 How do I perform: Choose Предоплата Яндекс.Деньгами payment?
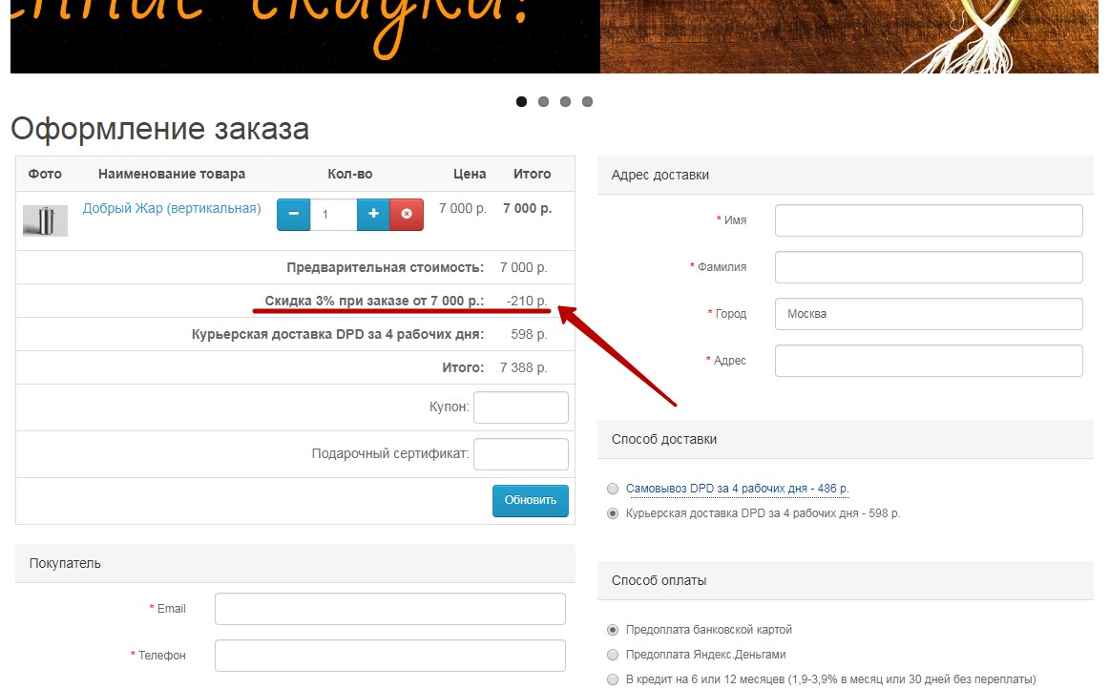[x=613, y=655]
